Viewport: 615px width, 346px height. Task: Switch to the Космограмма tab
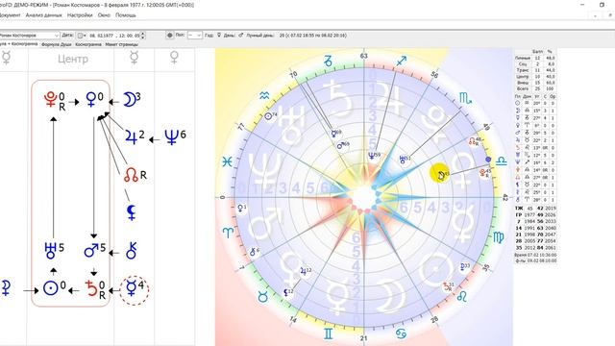pyautogui.click(x=88, y=44)
